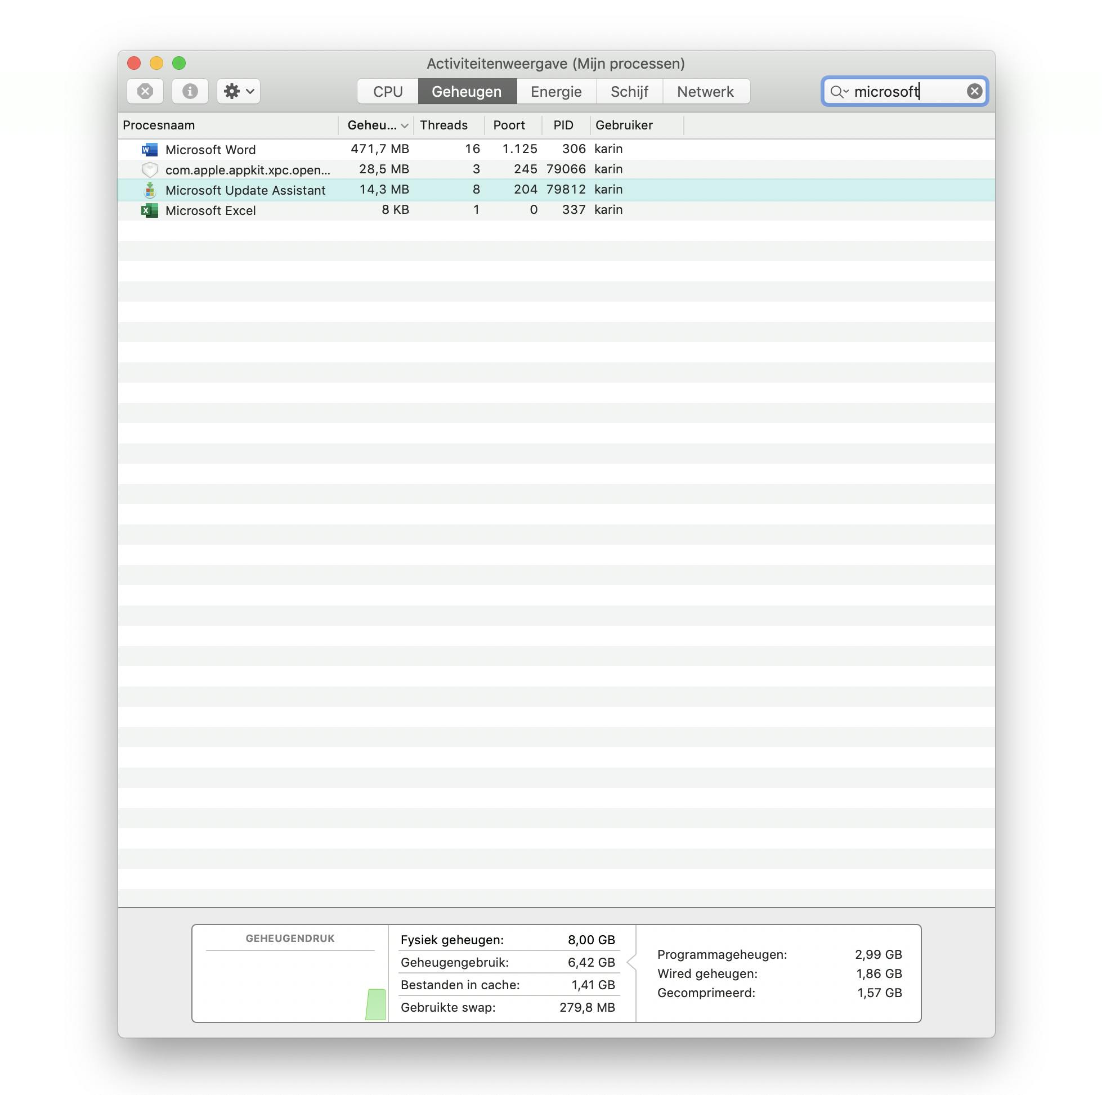Viewport: 1102px width, 1095px height.
Task: Click the stop process X button
Action: (x=145, y=91)
